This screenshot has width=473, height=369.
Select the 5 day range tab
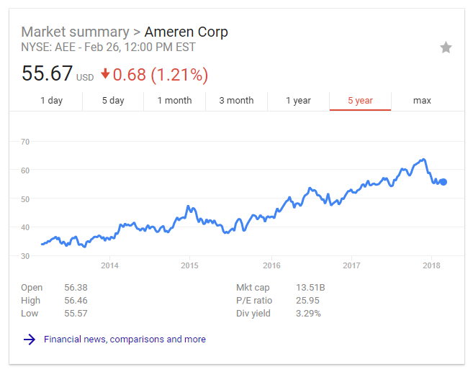point(113,101)
